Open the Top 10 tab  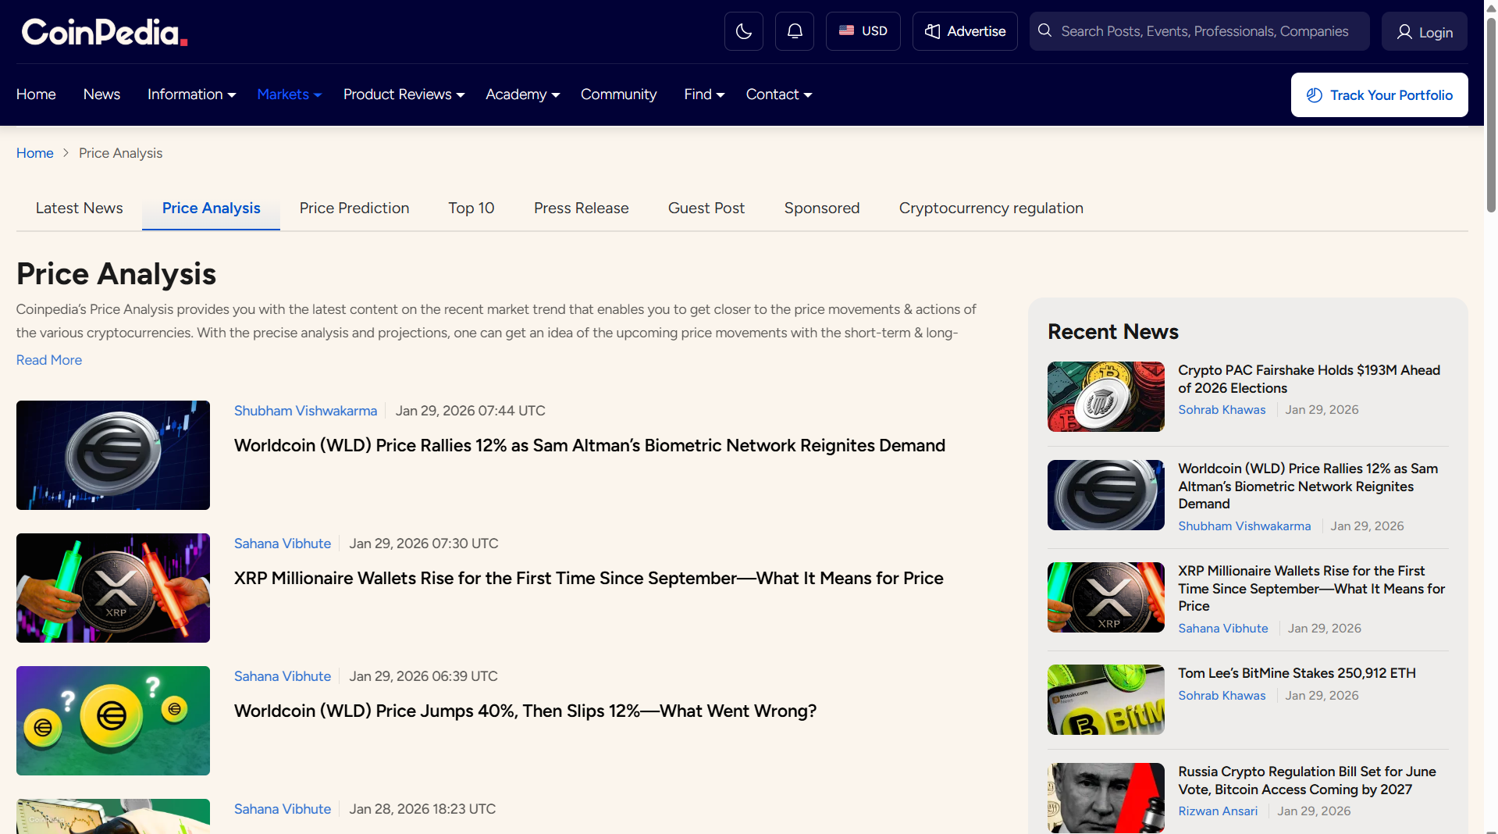471,208
